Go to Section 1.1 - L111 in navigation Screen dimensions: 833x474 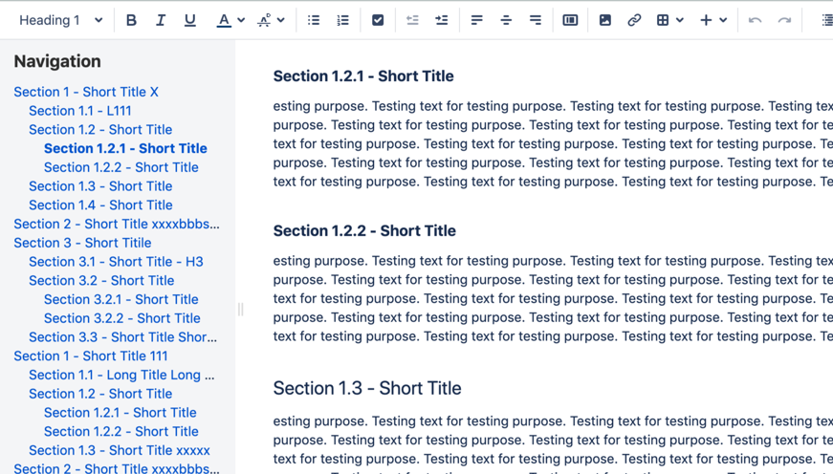(80, 111)
